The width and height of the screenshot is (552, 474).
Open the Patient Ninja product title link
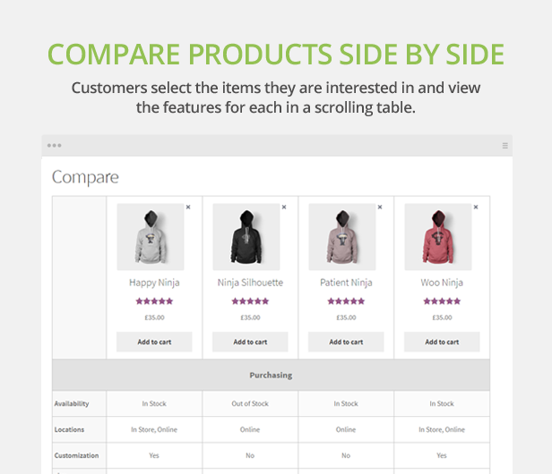(346, 283)
